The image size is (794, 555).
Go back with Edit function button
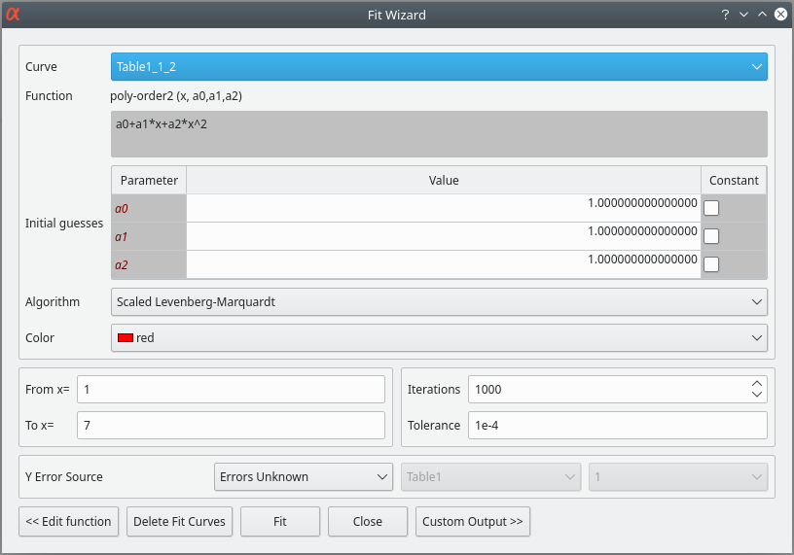(68, 522)
